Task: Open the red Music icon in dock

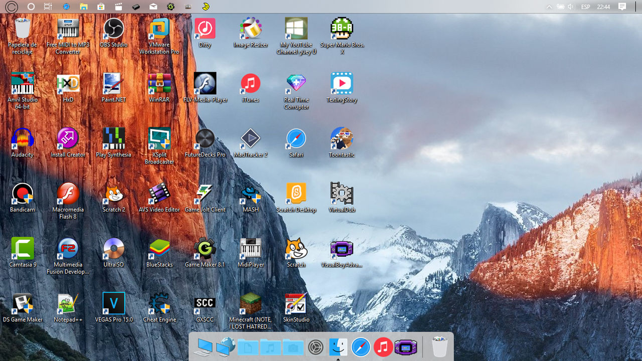Action: click(383, 346)
